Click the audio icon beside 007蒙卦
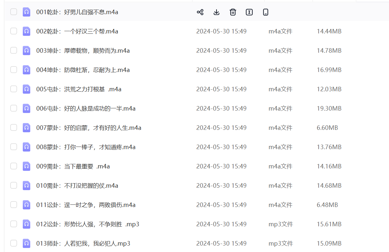This screenshot has width=389, height=252. coord(26,128)
